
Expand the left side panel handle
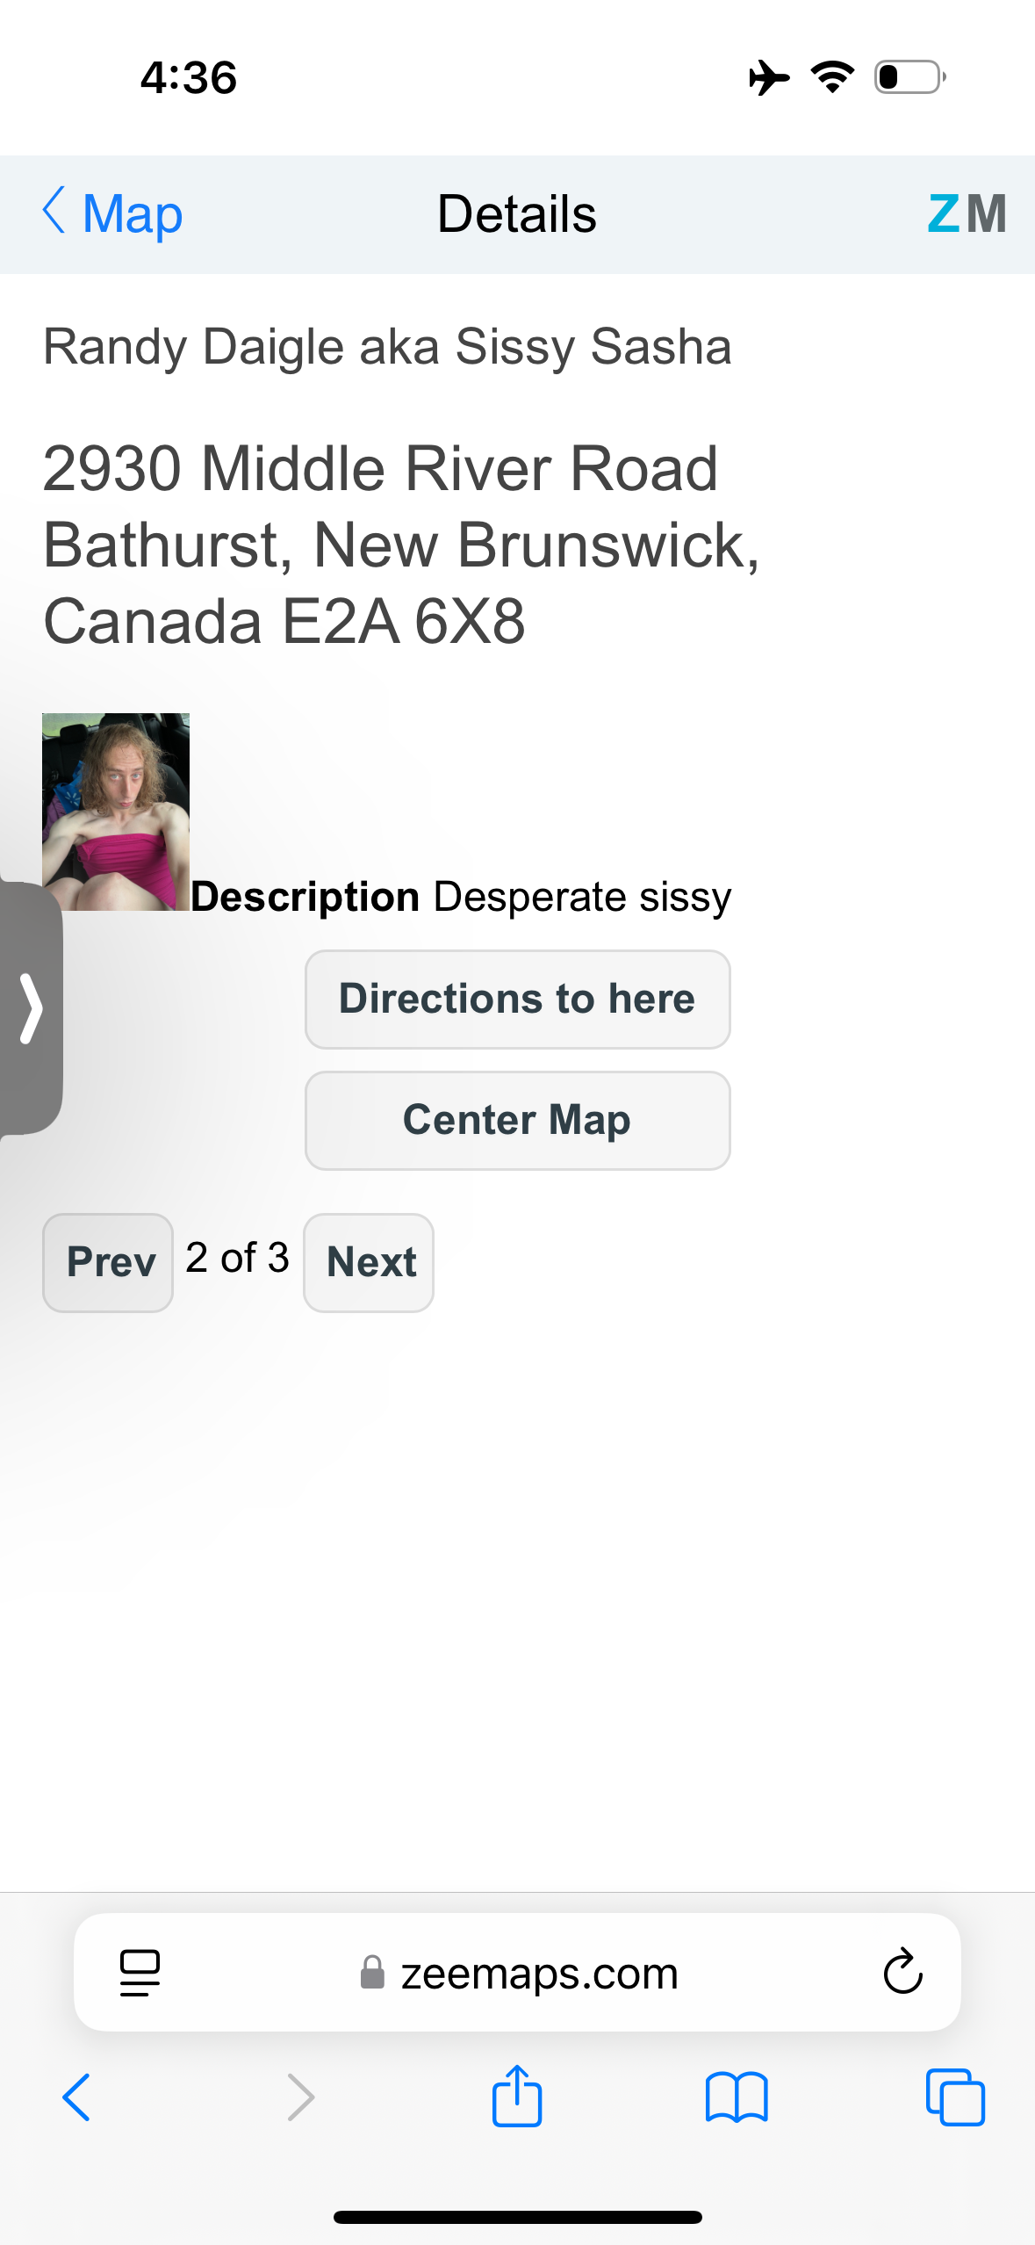(31, 1007)
